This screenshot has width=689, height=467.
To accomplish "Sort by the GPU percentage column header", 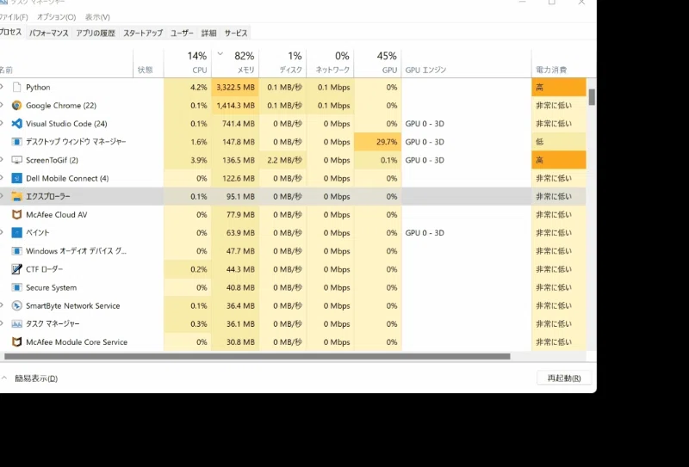I will click(377, 63).
